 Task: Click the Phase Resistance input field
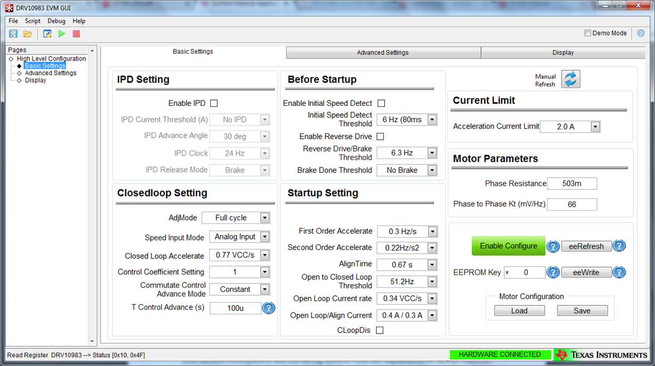(572, 184)
